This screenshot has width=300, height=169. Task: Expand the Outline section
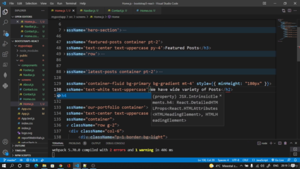[20, 146]
